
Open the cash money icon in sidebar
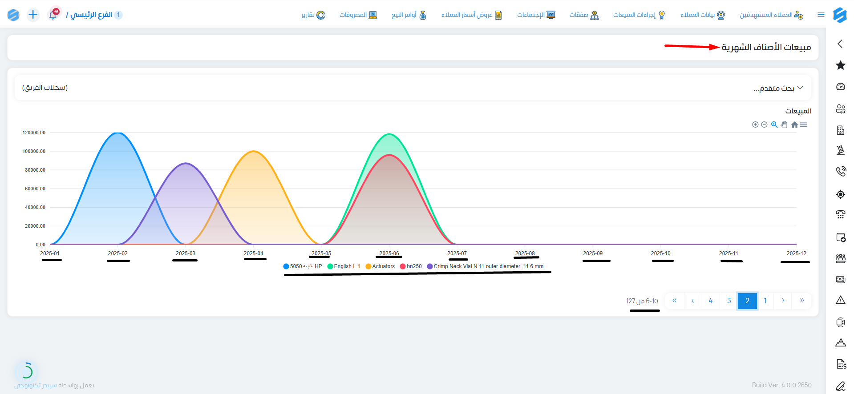[x=840, y=279]
